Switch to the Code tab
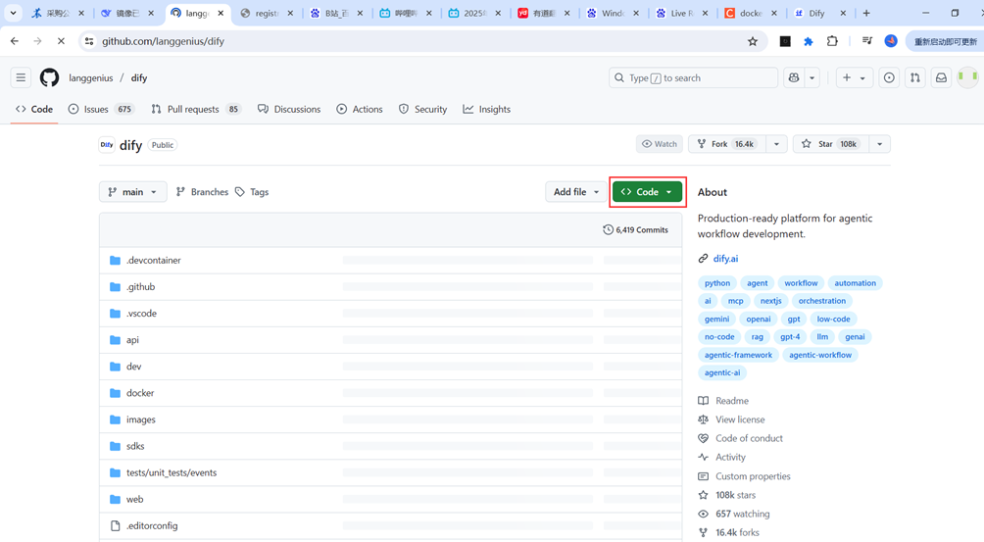 click(34, 109)
